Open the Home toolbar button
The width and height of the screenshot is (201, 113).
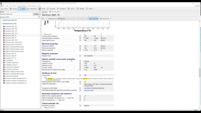pyautogui.click(x=4, y=9)
